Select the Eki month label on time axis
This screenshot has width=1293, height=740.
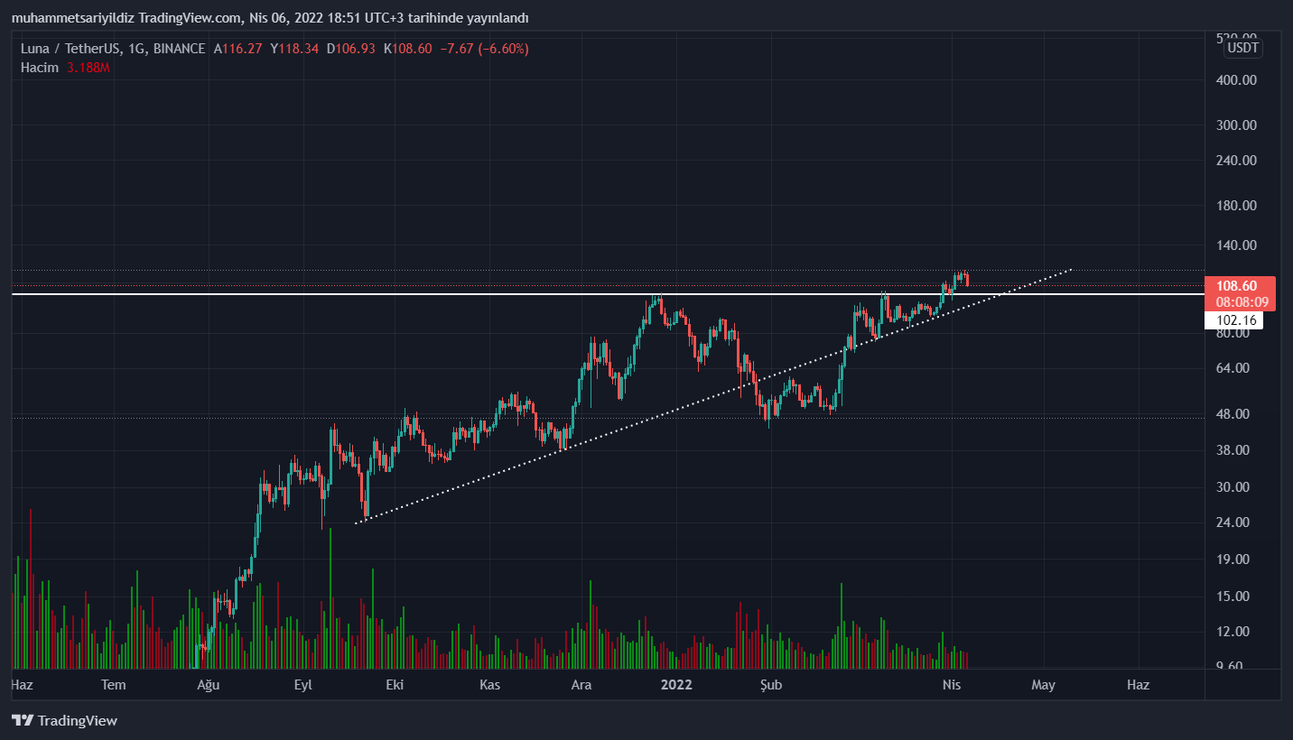coord(395,685)
